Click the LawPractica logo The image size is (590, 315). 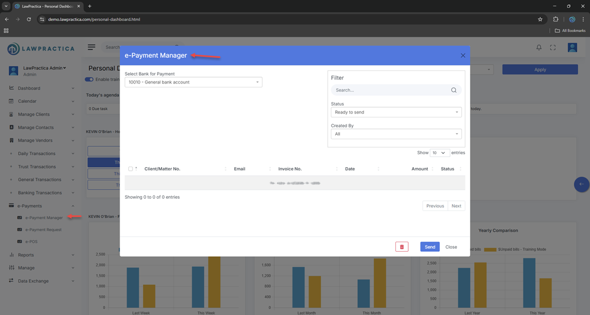point(41,49)
